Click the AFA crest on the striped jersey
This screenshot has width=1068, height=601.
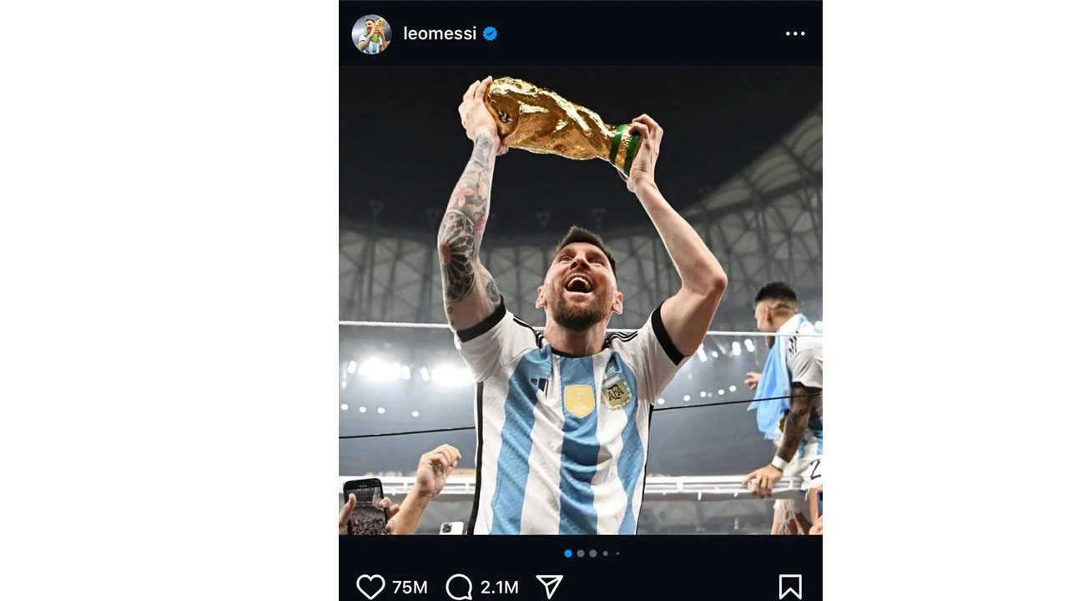[x=616, y=392]
